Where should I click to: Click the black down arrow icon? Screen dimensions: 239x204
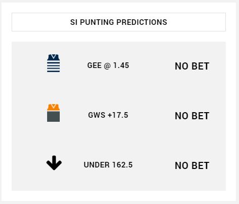click(x=54, y=163)
